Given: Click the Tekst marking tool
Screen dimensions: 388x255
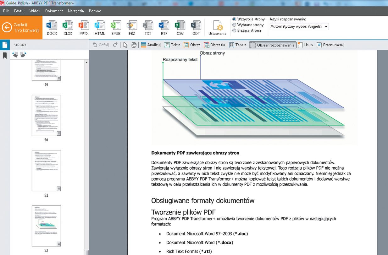Looking at the screenshot, I should (172, 45).
